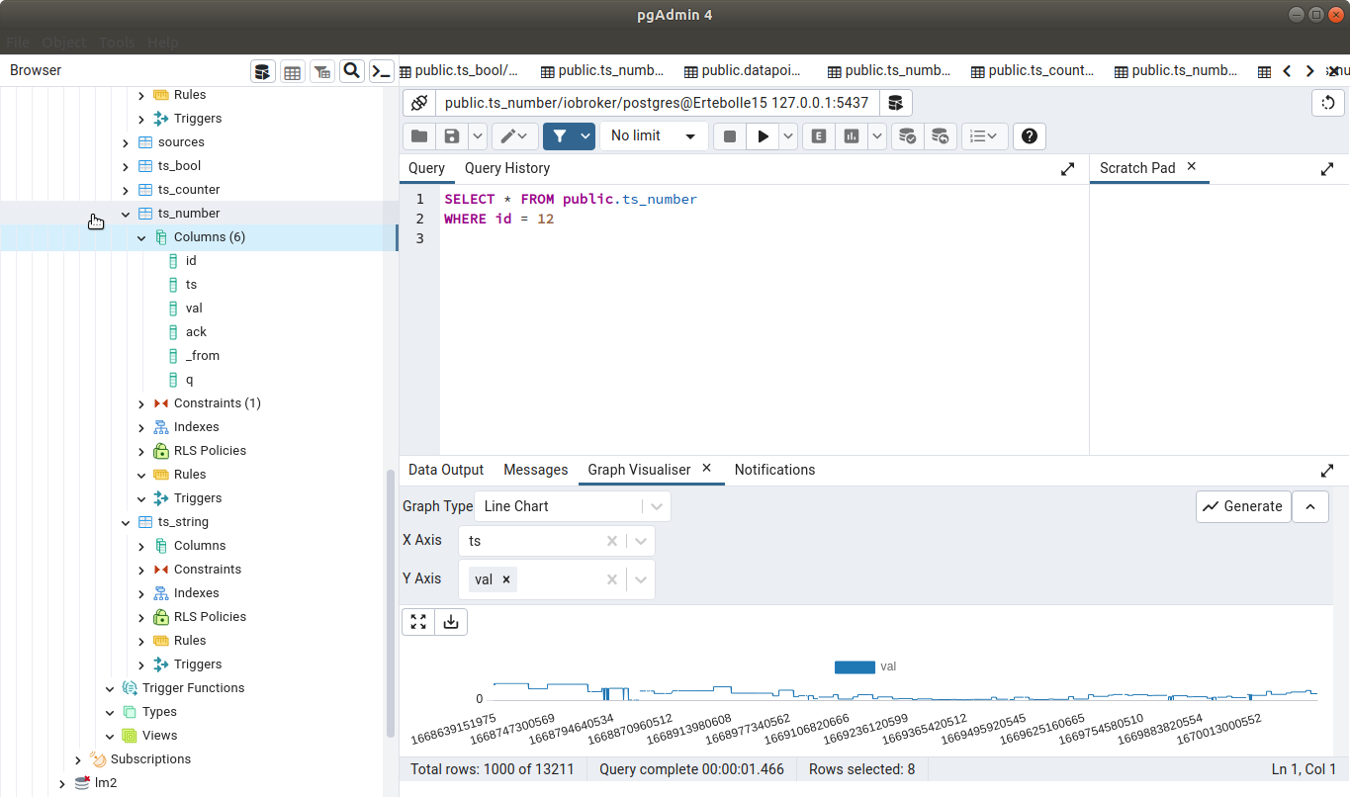This screenshot has height=797, width=1350.
Task: Clear the X Axis ts selection
Action: 612,541
